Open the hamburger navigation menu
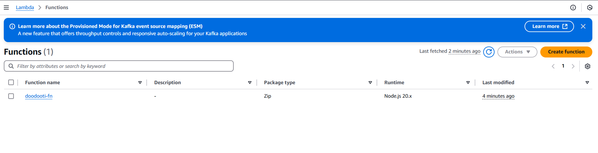Image resolution: width=598 pixels, height=153 pixels. (x=6, y=8)
